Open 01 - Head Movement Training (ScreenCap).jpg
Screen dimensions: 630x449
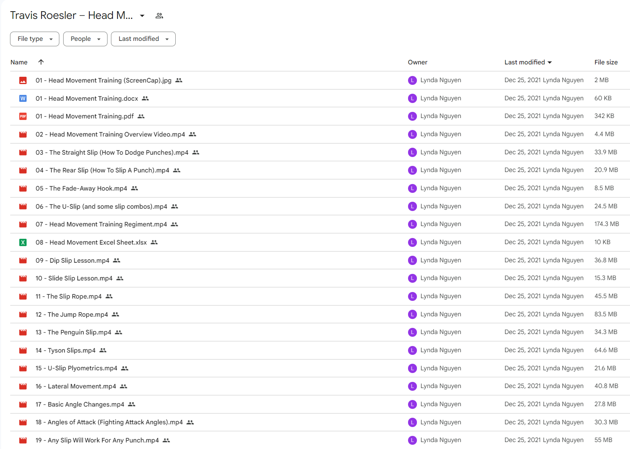[104, 81]
